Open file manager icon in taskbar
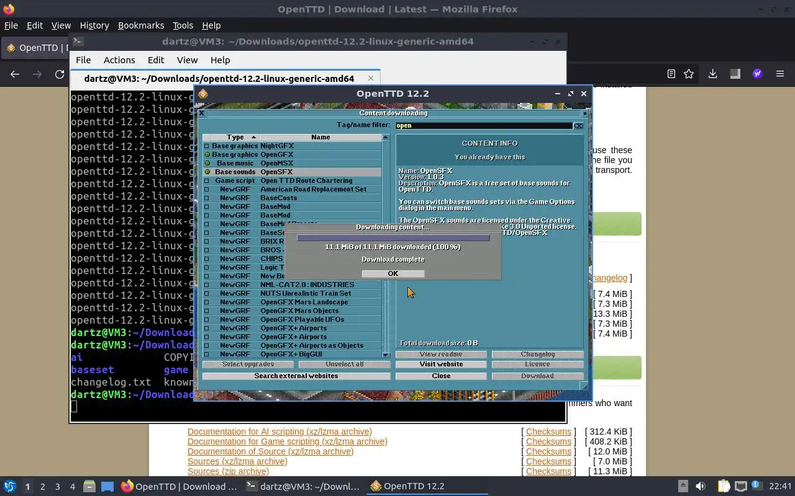The image size is (795, 496). coord(89,486)
